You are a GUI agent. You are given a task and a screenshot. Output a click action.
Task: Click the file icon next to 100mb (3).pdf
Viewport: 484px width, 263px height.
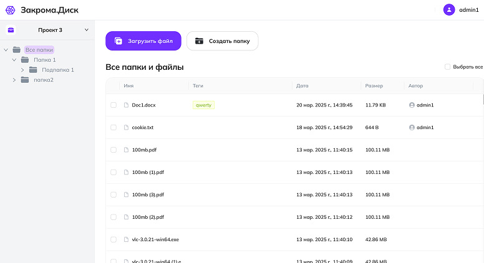[x=126, y=194]
